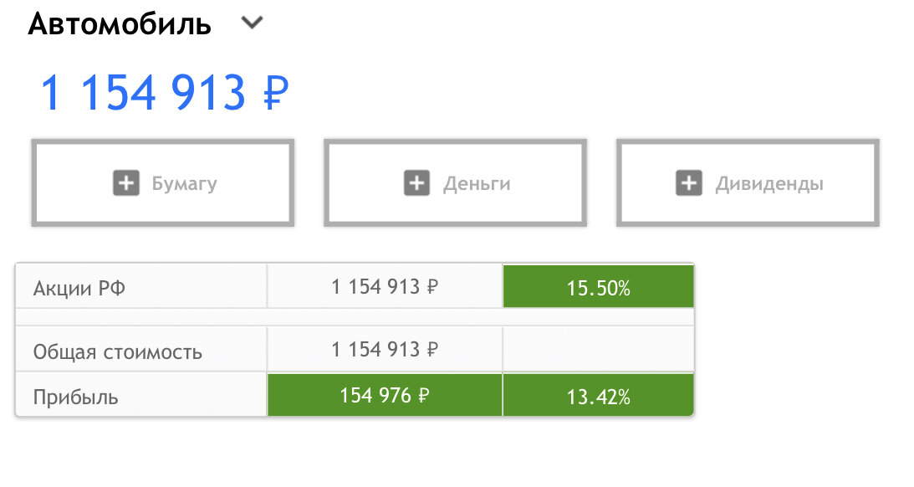This screenshot has height=487, width=914.
Task: Click the empty cell beside Общая стоимость
Action: [x=598, y=350]
